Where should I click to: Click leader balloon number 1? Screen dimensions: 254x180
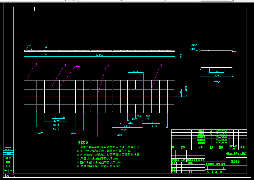point(37,64)
